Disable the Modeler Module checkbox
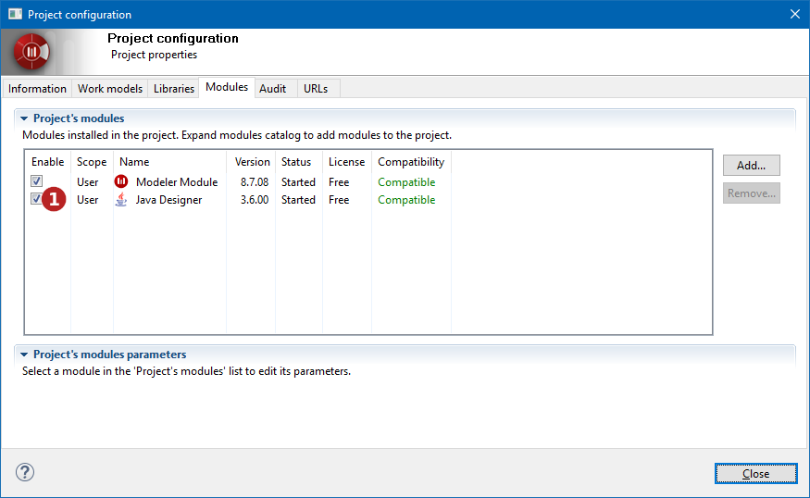Viewport: 810px width, 498px height. pyautogui.click(x=36, y=181)
